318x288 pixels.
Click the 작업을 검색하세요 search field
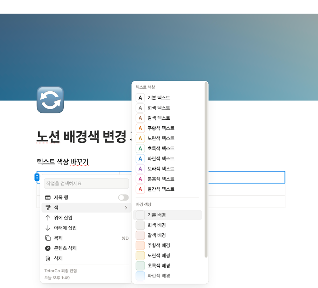86,183
